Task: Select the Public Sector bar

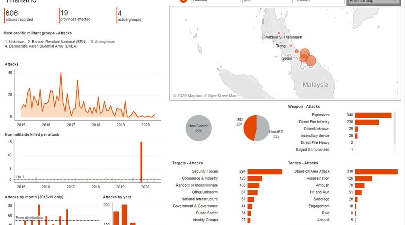Action: (249, 213)
